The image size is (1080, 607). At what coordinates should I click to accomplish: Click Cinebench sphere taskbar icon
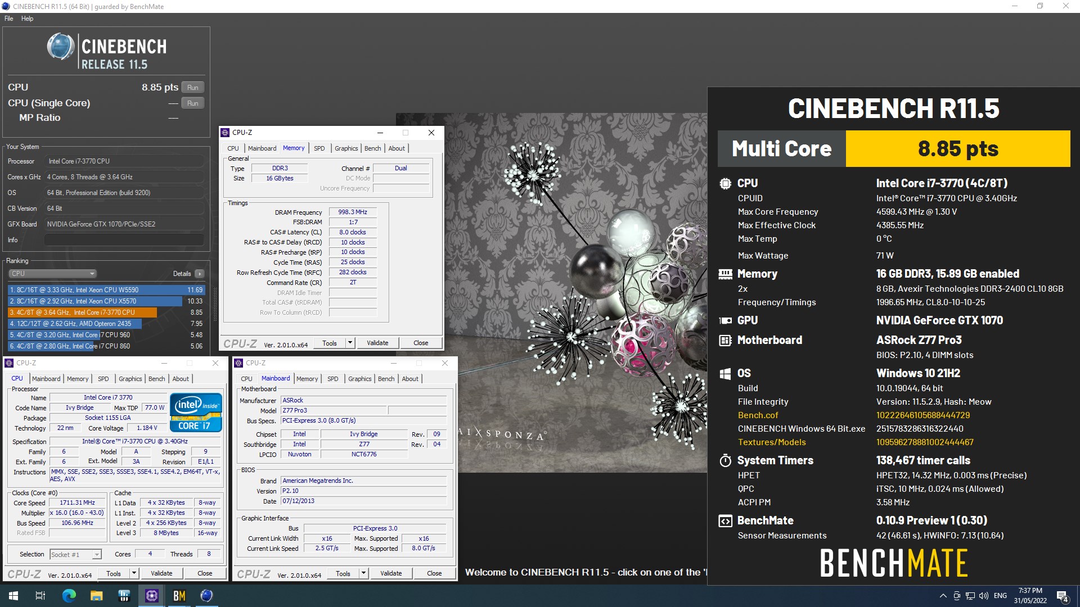(x=206, y=596)
